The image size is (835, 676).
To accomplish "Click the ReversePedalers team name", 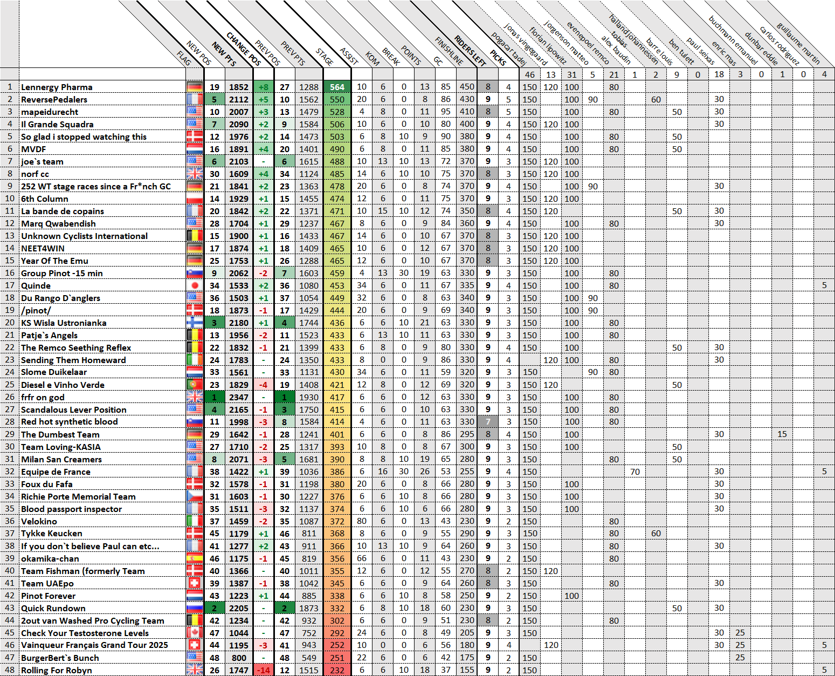I will click(54, 99).
